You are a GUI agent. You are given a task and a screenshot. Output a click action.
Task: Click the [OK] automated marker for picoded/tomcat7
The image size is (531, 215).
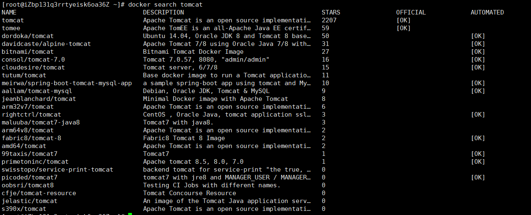[x=478, y=177]
